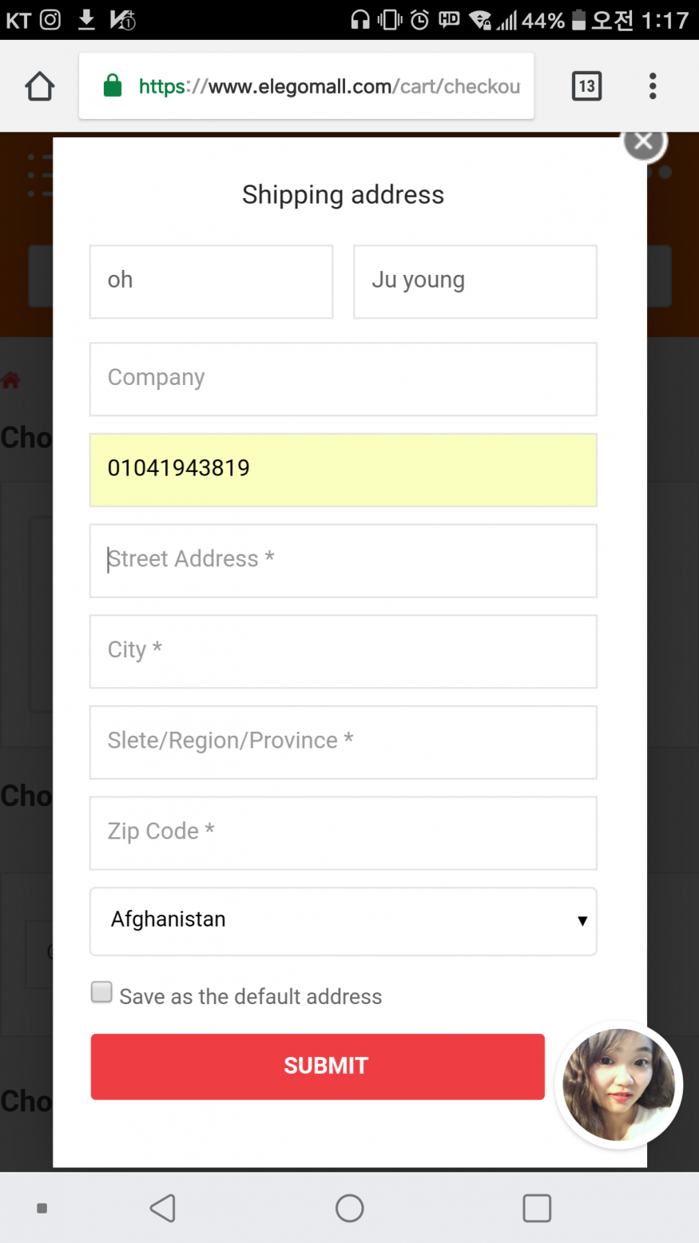
Task: Tap the Zip Code field
Action: (343, 832)
